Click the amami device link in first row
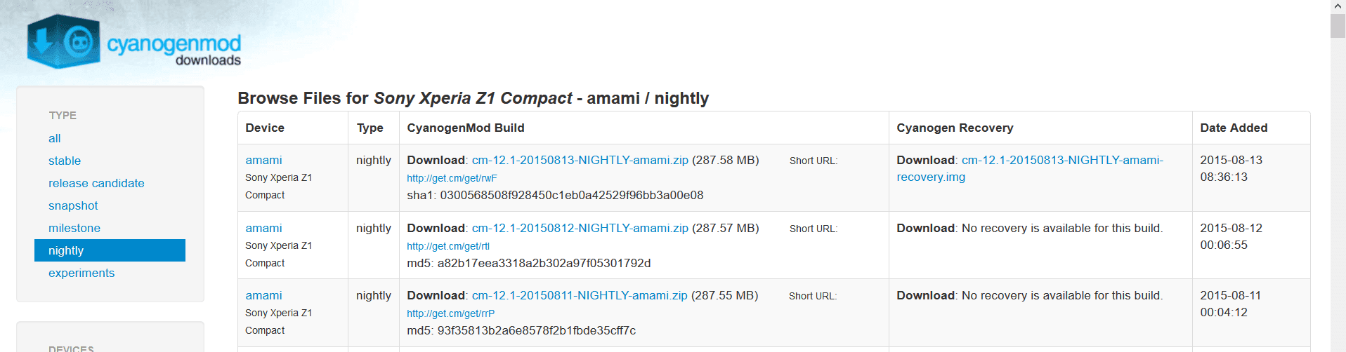1346x352 pixels. [263, 160]
